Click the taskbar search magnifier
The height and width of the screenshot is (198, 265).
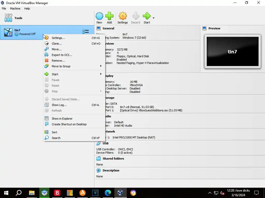click(x=19, y=193)
